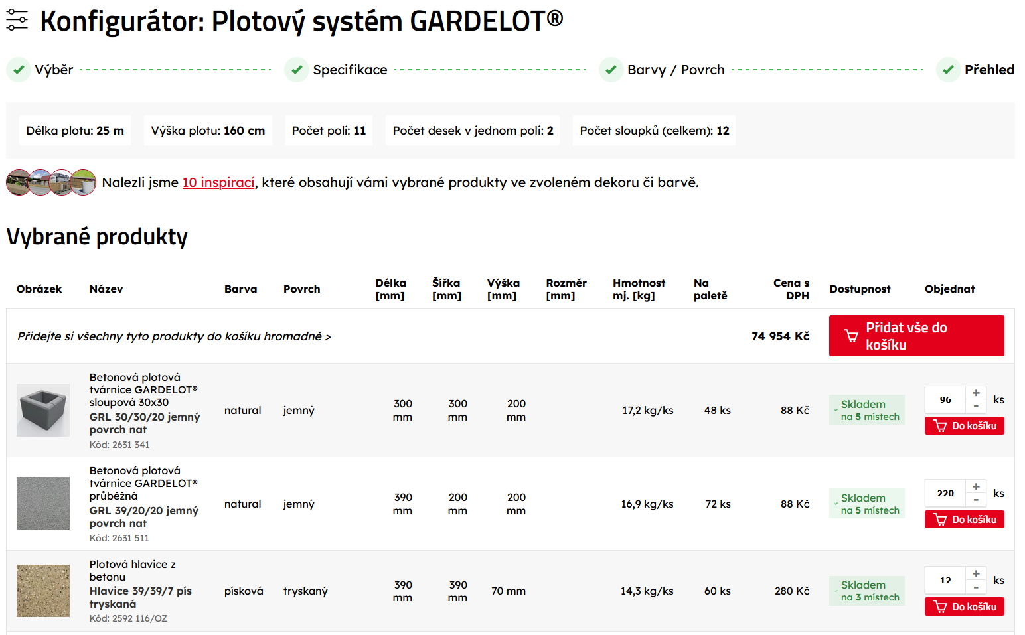The image size is (1025, 635).
Task: Open the sandy Plotová hlavice image
Action: [43, 591]
